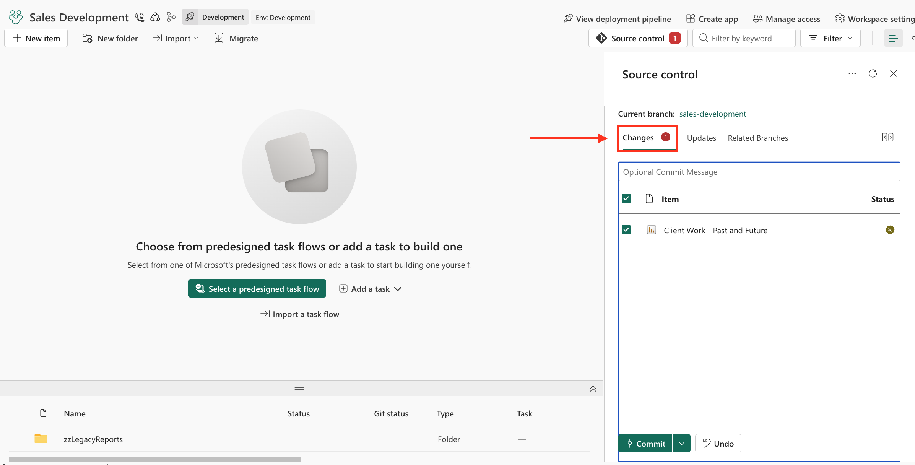Expand the Add a task dropdown
The image size is (915, 465).
370,289
